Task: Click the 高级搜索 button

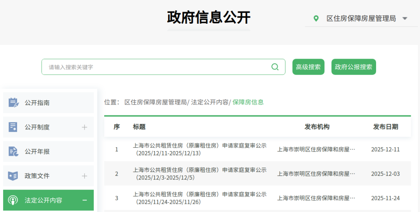Action: (x=308, y=67)
